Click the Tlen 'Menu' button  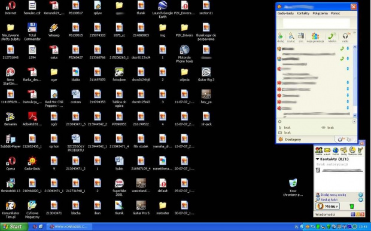click(328, 206)
